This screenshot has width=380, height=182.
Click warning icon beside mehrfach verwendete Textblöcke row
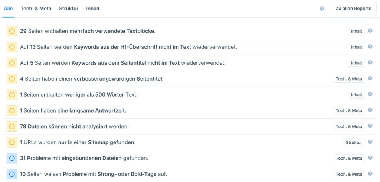[12, 31]
